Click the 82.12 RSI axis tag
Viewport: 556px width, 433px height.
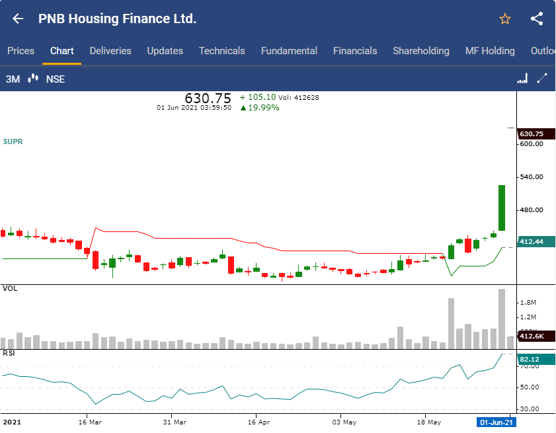pos(536,359)
